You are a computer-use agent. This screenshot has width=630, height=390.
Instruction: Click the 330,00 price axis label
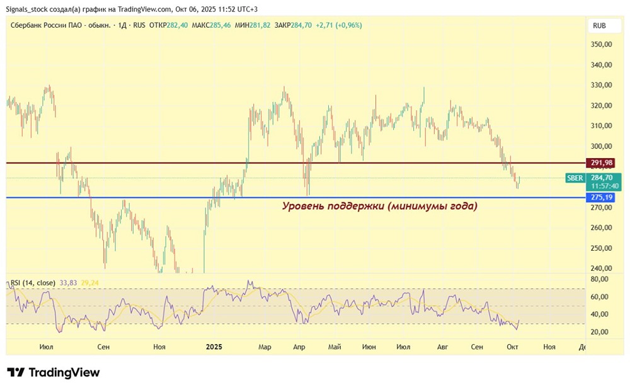coord(601,85)
